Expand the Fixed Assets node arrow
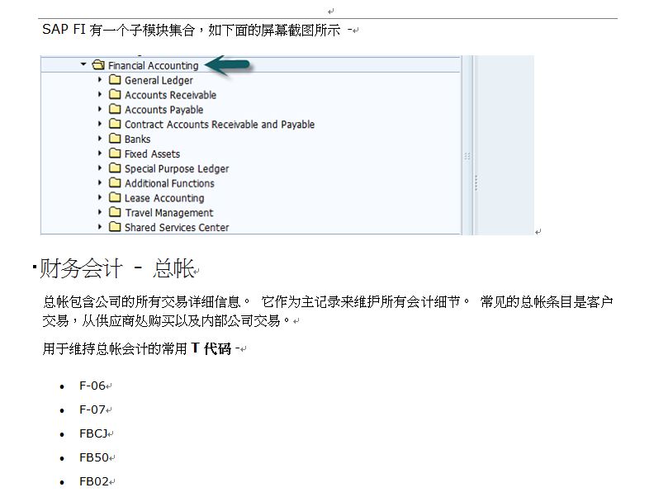Screen dimensions: 654x497 100,153
